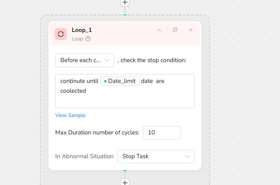
Task: Click the plus button above the Loop node
Action: 124,2
